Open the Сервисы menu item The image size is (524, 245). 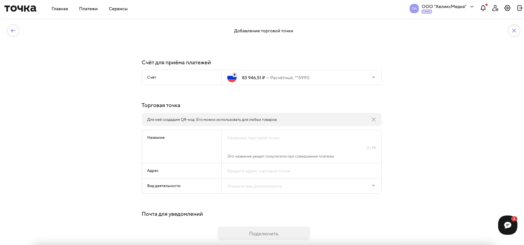tap(118, 9)
